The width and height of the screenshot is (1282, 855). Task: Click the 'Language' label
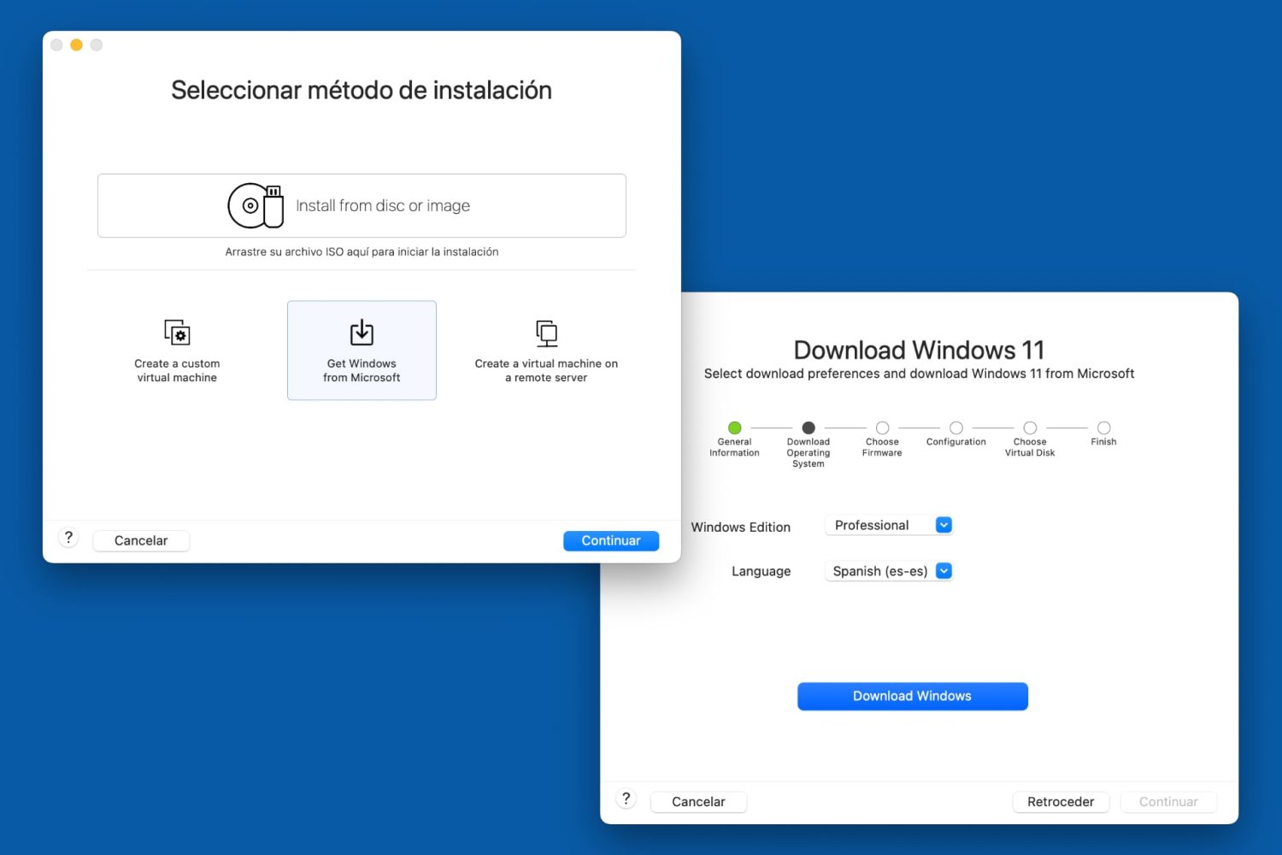pos(761,572)
